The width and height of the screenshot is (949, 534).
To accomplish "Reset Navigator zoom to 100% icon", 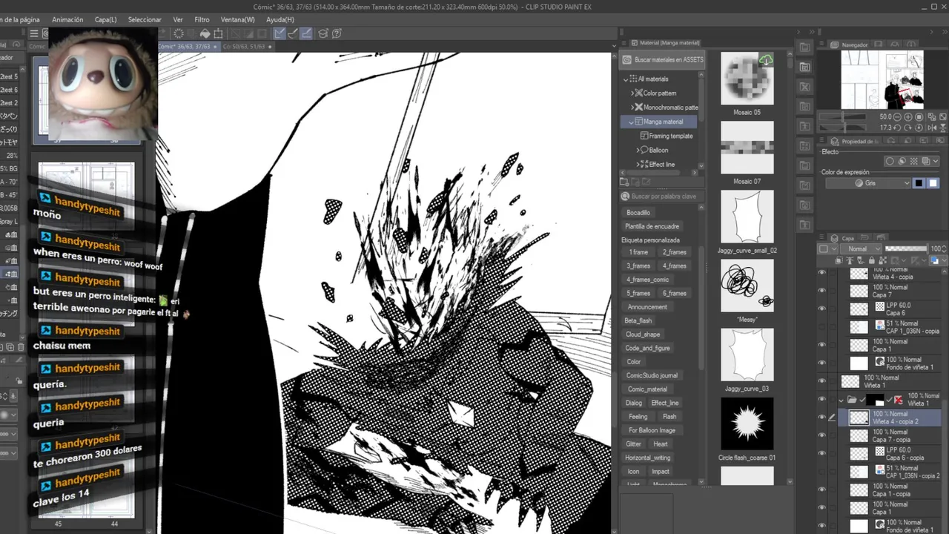I will (919, 116).
